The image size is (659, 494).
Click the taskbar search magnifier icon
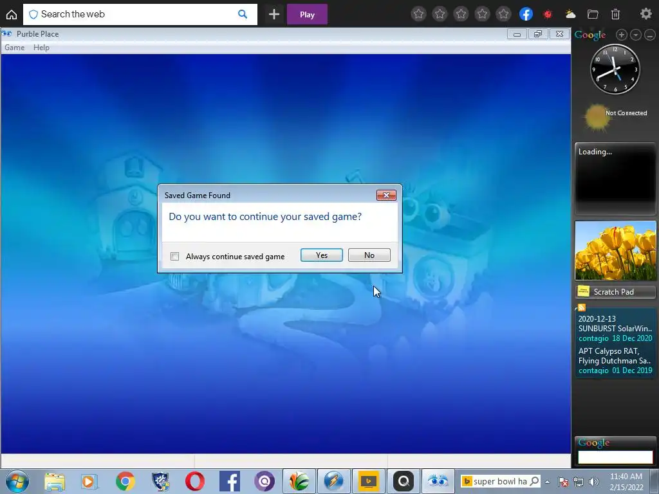[x=535, y=481]
